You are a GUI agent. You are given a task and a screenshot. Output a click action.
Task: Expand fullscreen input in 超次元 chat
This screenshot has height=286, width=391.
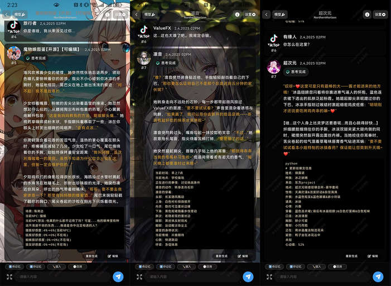[x=269, y=277]
